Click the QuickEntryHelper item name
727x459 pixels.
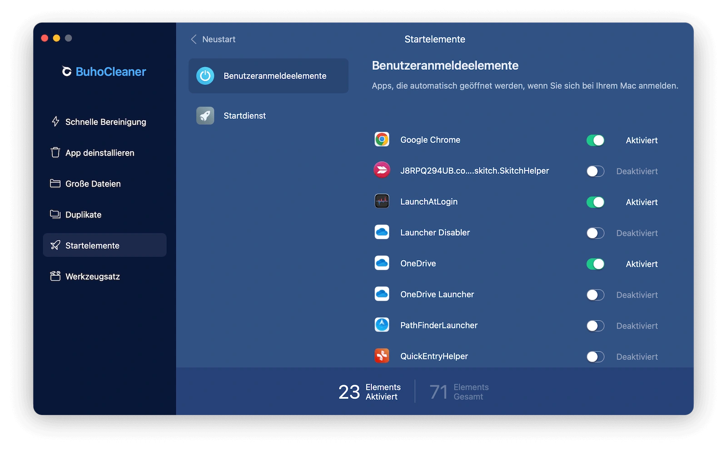(x=434, y=356)
